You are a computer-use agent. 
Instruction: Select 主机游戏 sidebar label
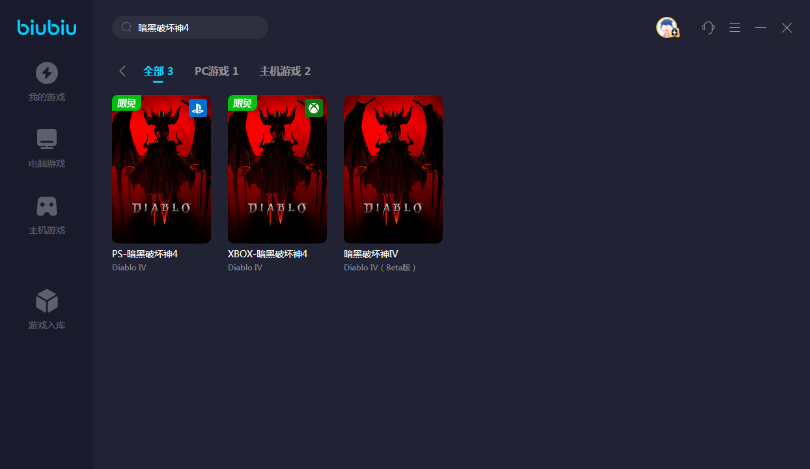coord(47,230)
